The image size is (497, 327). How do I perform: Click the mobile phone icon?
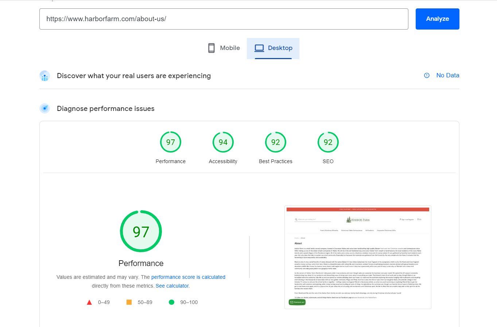(x=211, y=48)
